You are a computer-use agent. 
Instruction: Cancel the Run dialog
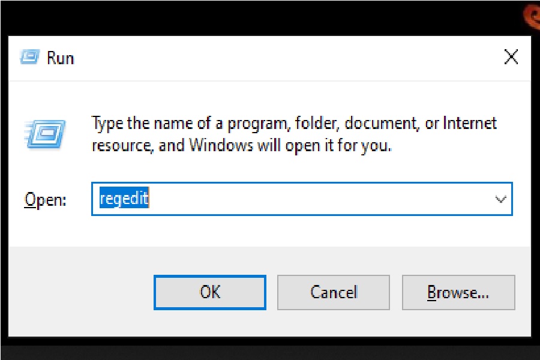pos(333,292)
